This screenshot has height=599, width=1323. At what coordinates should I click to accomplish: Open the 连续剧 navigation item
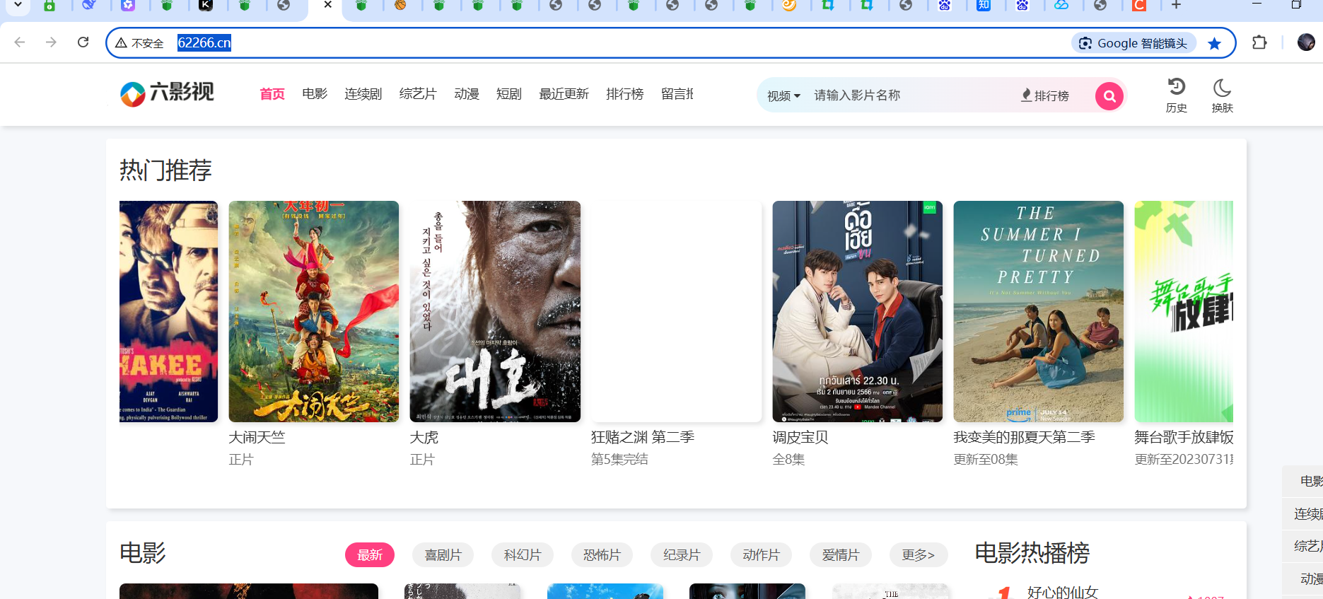click(363, 94)
